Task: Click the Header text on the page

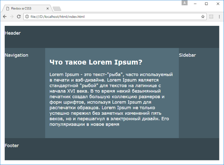Action: [x=13, y=33]
